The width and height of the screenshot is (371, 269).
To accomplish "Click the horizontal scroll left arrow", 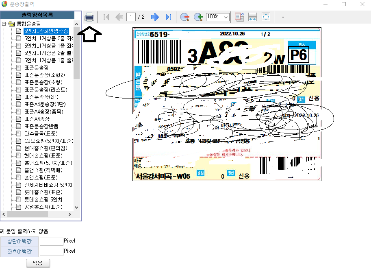I will (4, 214).
